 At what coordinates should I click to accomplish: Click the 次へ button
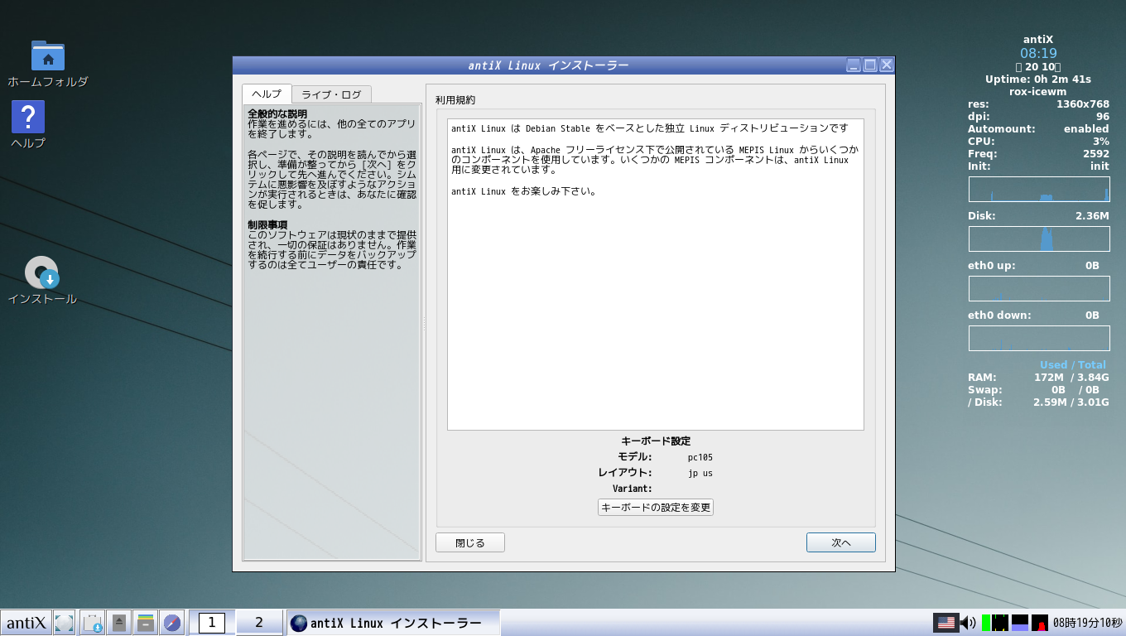pyautogui.click(x=841, y=542)
